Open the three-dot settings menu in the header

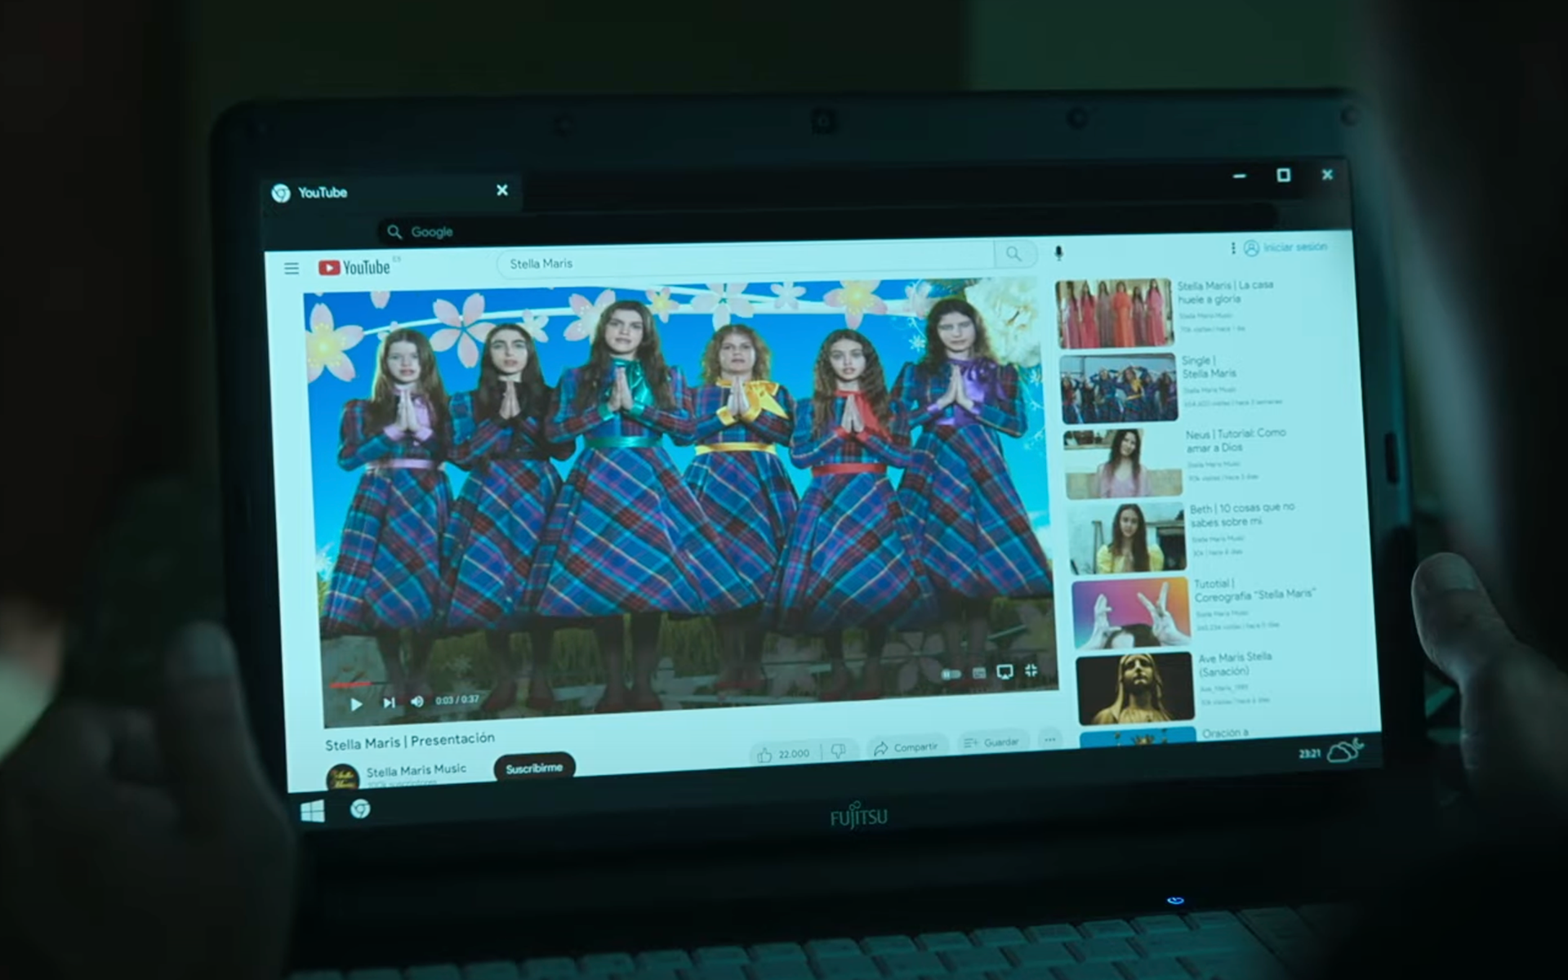(x=1232, y=247)
